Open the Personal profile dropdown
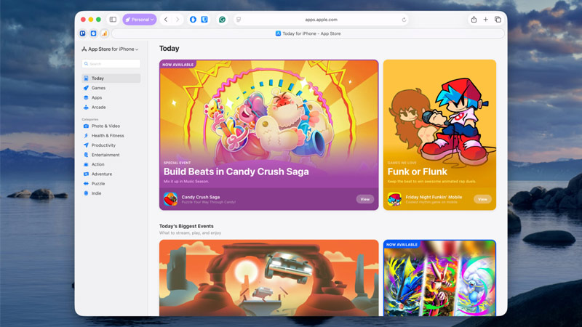Image resolution: width=582 pixels, height=327 pixels. pyautogui.click(x=140, y=20)
